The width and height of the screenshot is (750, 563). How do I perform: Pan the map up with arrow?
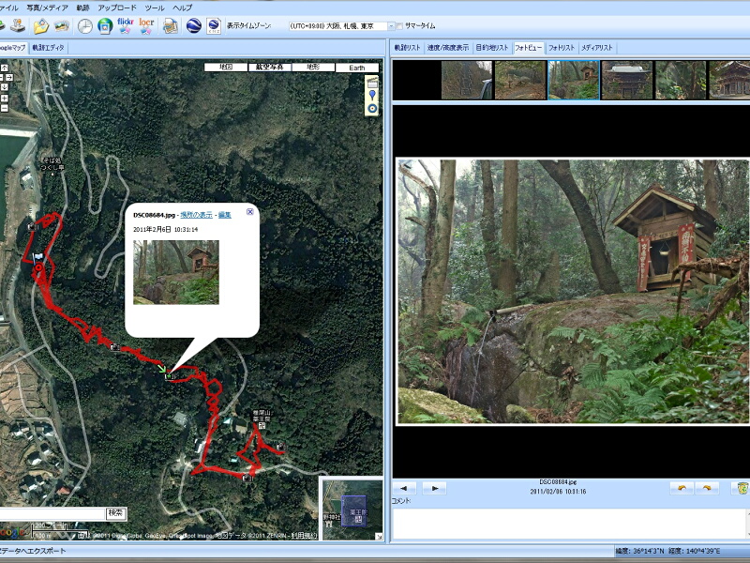click(x=5, y=68)
